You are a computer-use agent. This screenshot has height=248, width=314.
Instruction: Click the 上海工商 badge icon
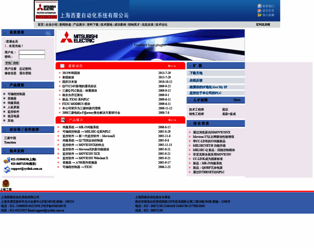(6, 183)
